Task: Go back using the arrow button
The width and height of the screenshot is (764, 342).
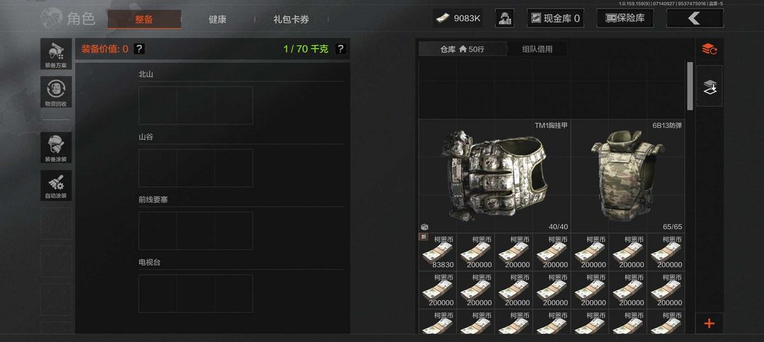Action: click(695, 18)
